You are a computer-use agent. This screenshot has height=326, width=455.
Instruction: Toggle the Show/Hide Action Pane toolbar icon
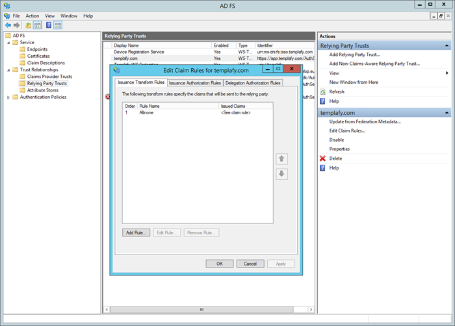point(58,25)
